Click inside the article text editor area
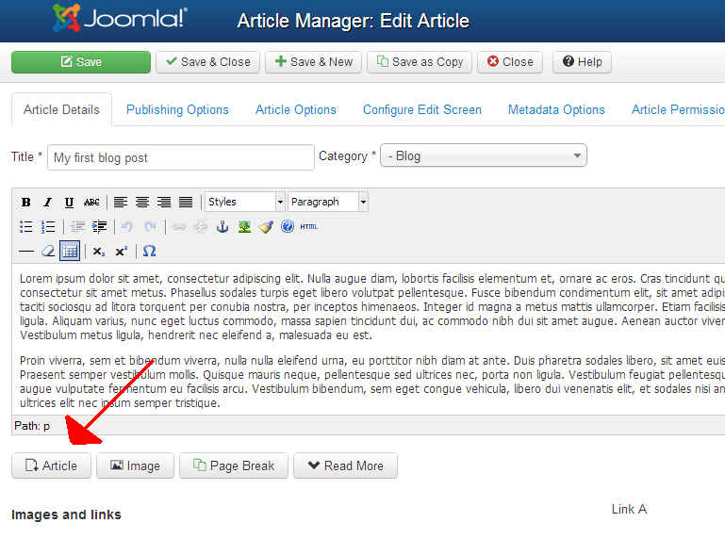The width and height of the screenshot is (725, 539). tap(370, 340)
